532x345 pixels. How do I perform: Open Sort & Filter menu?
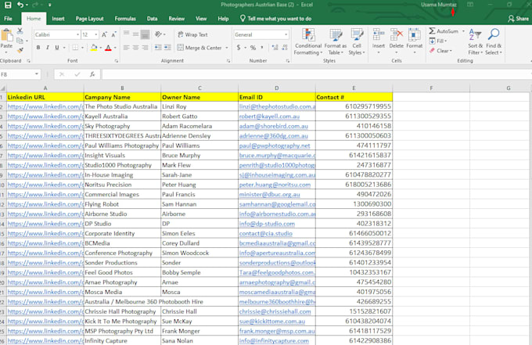point(475,41)
